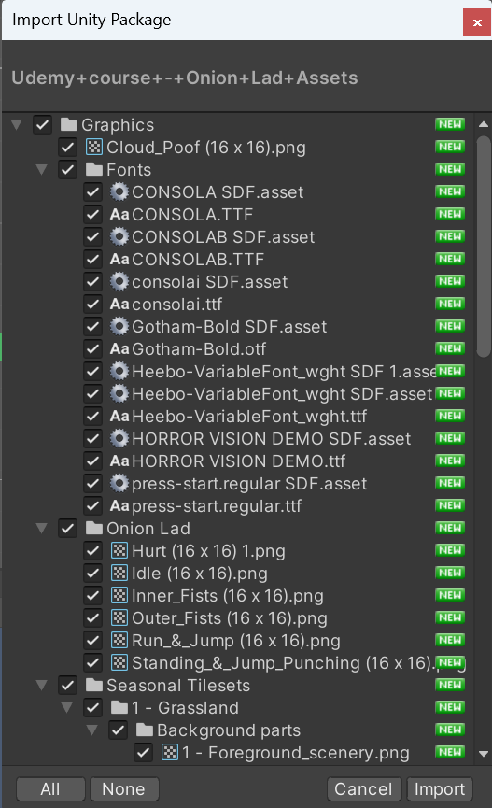Click the Heebo-VariableFont_wght.ttf font Aa icon
Viewport: 492px width, 808px height.
[119, 416]
